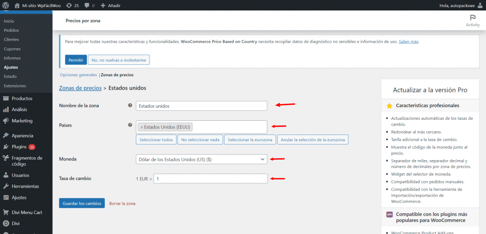Click the star icon by Características profesionales
The image size is (486, 234).
(389, 106)
